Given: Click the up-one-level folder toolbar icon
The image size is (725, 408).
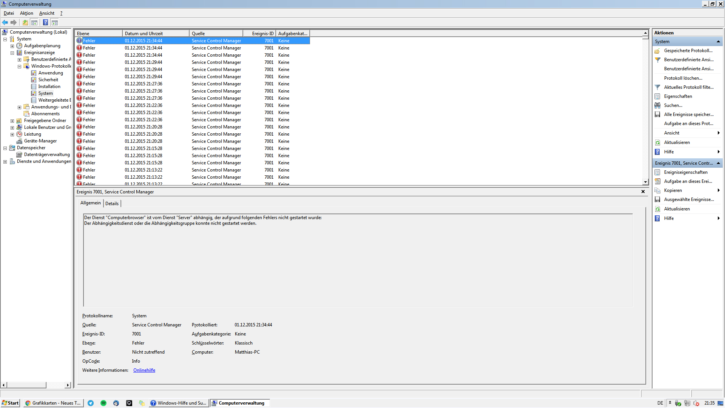Looking at the screenshot, I should point(25,23).
